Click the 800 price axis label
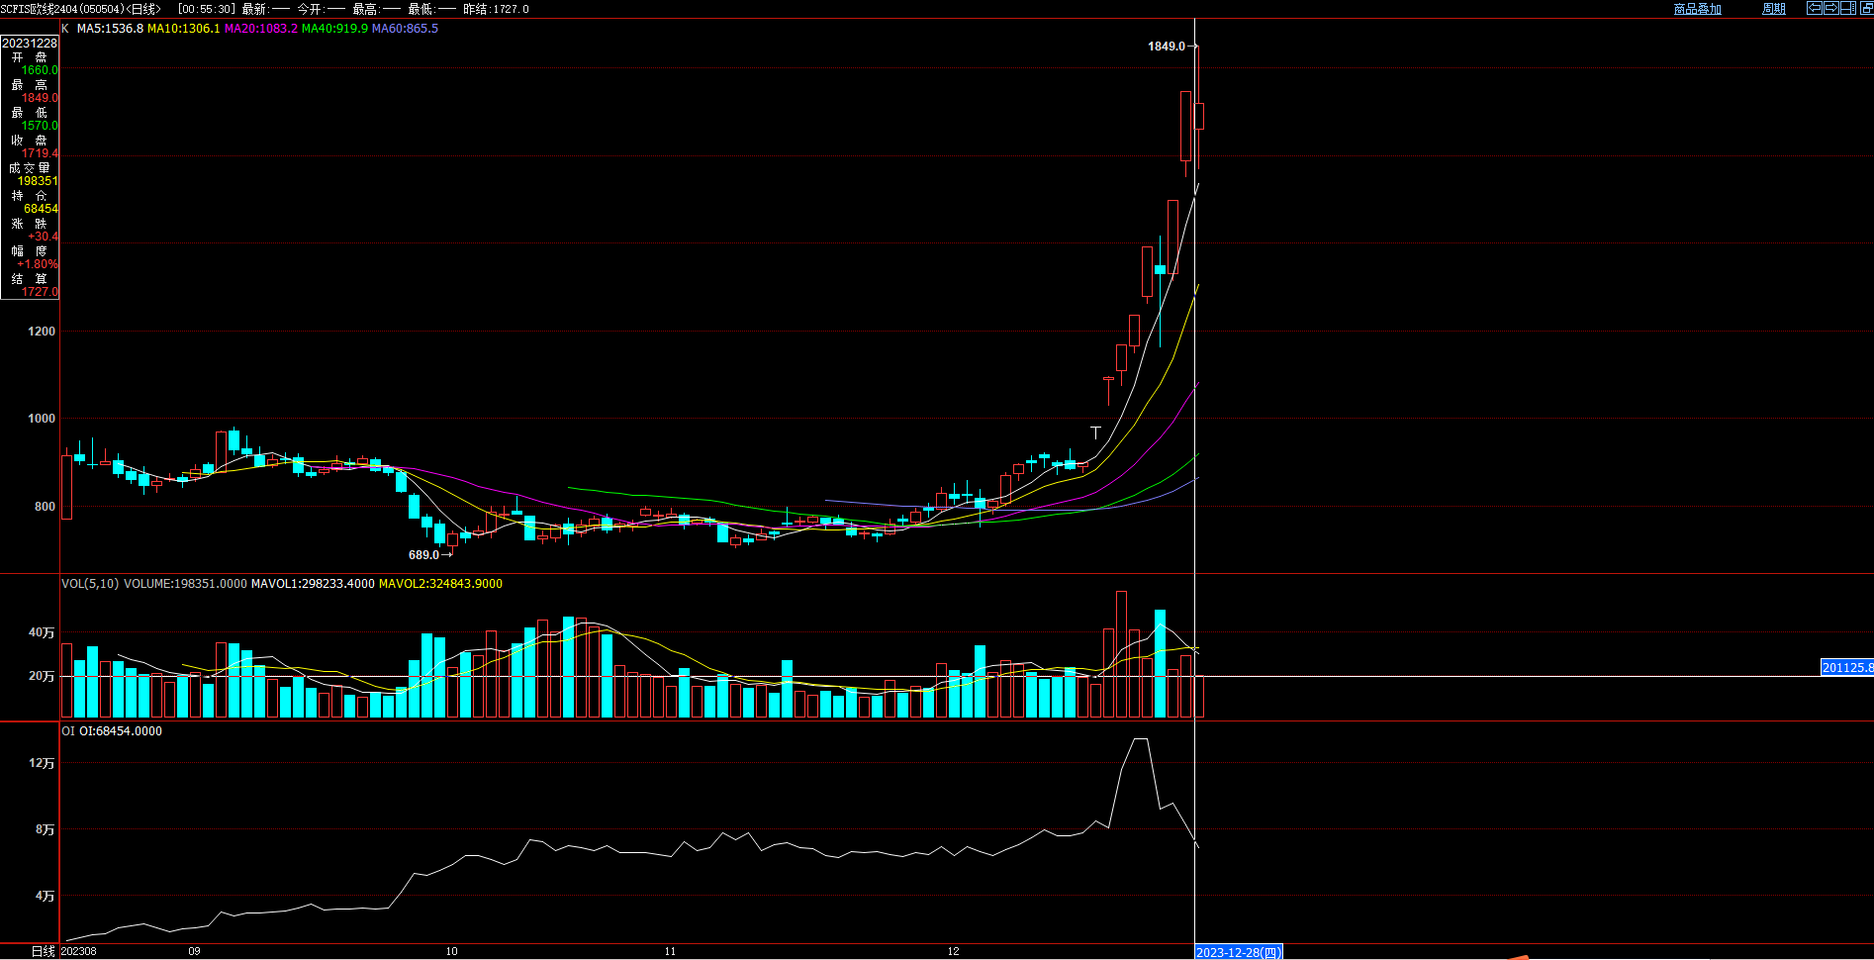This screenshot has width=1874, height=960. coord(46,506)
